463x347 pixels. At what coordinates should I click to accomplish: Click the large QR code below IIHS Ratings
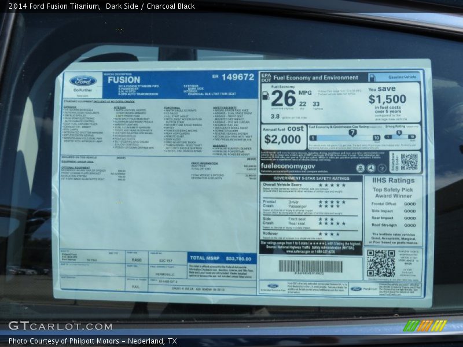coord(381,263)
